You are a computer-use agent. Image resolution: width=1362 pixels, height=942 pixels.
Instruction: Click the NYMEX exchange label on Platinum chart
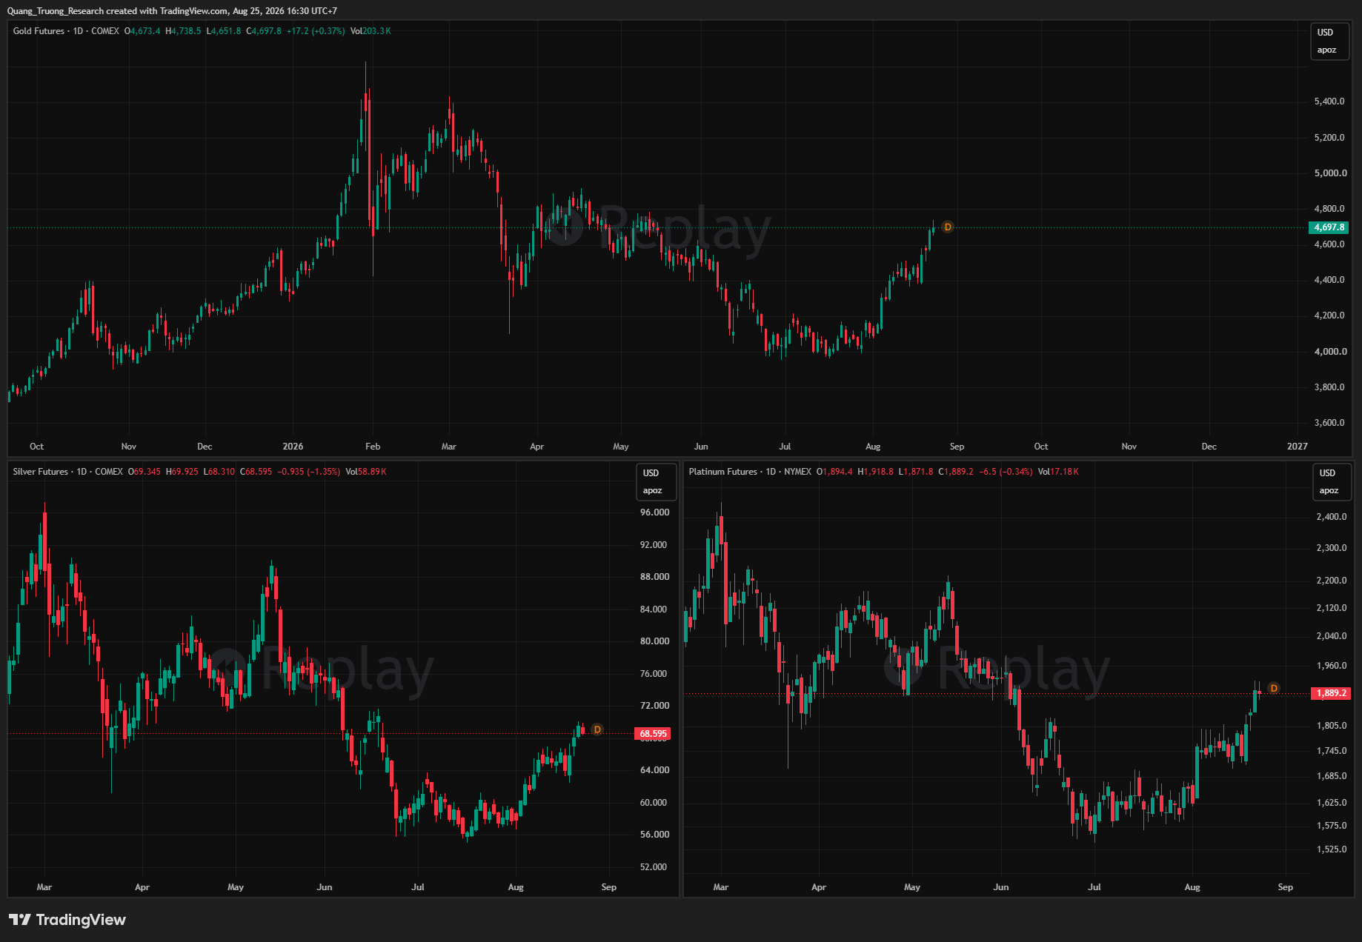click(x=797, y=472)
